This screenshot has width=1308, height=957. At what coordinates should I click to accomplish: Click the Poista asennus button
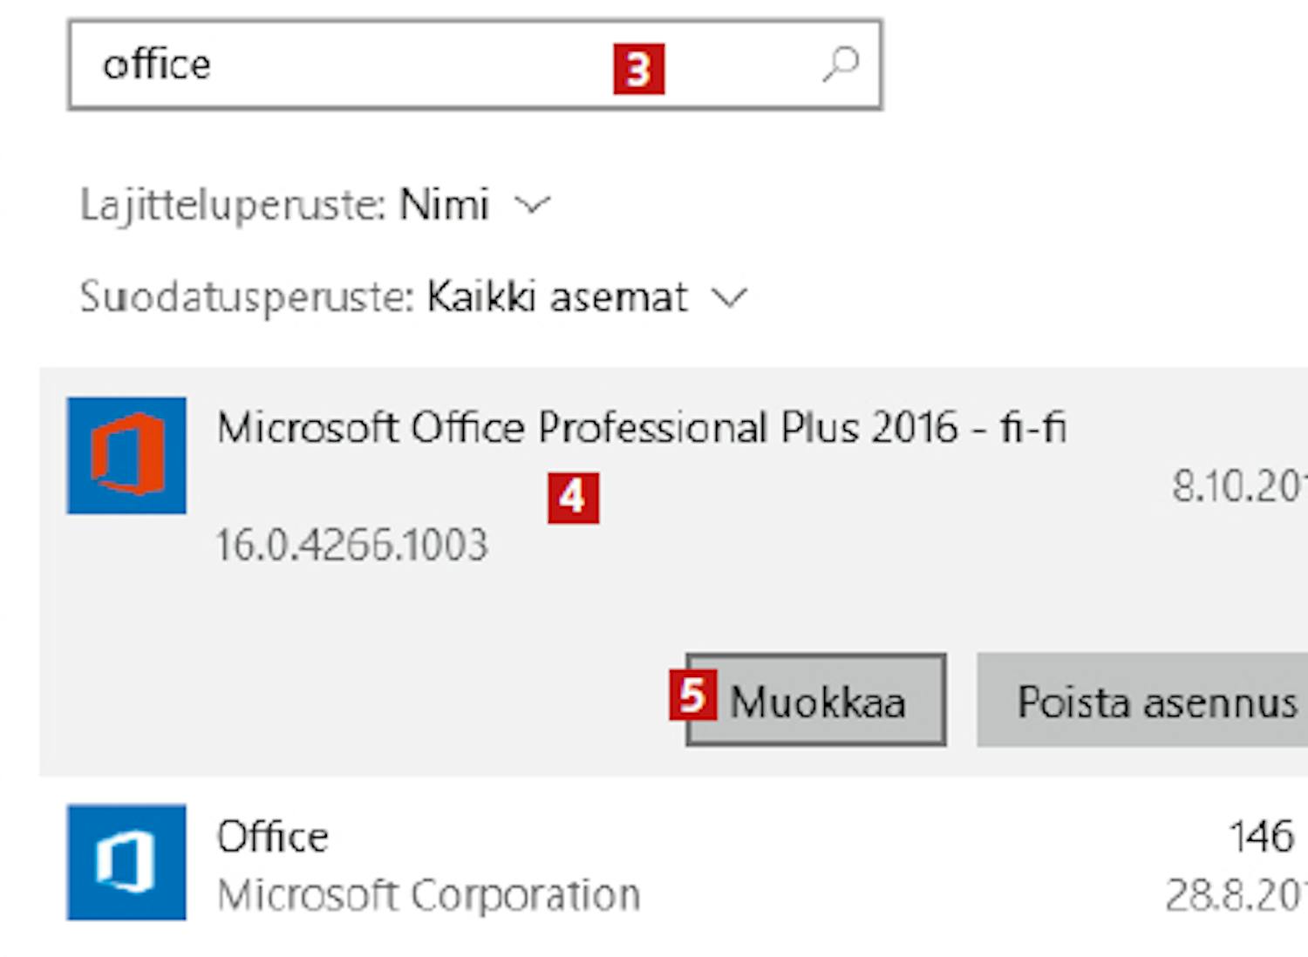point(1142,700)
